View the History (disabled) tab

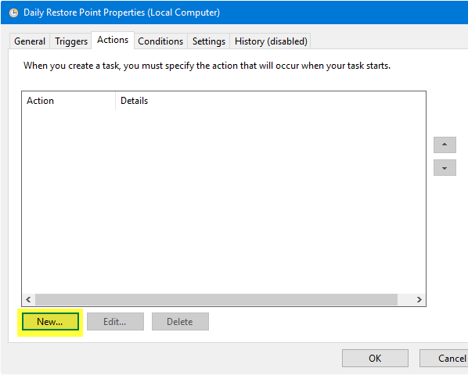click(271, 41)
